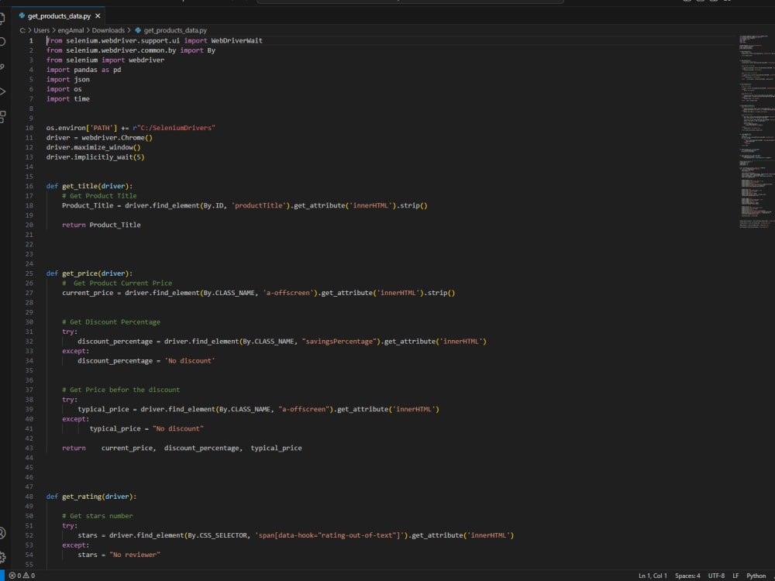The image size is (775, 581).
Task: Click the "No reviewer" string
Action: [135, 555]
